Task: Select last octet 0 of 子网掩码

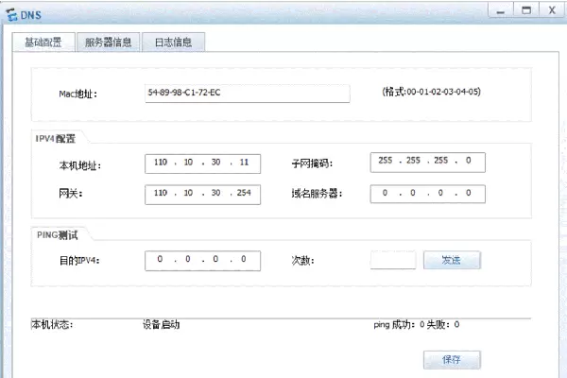Action: tap(469, 162)
